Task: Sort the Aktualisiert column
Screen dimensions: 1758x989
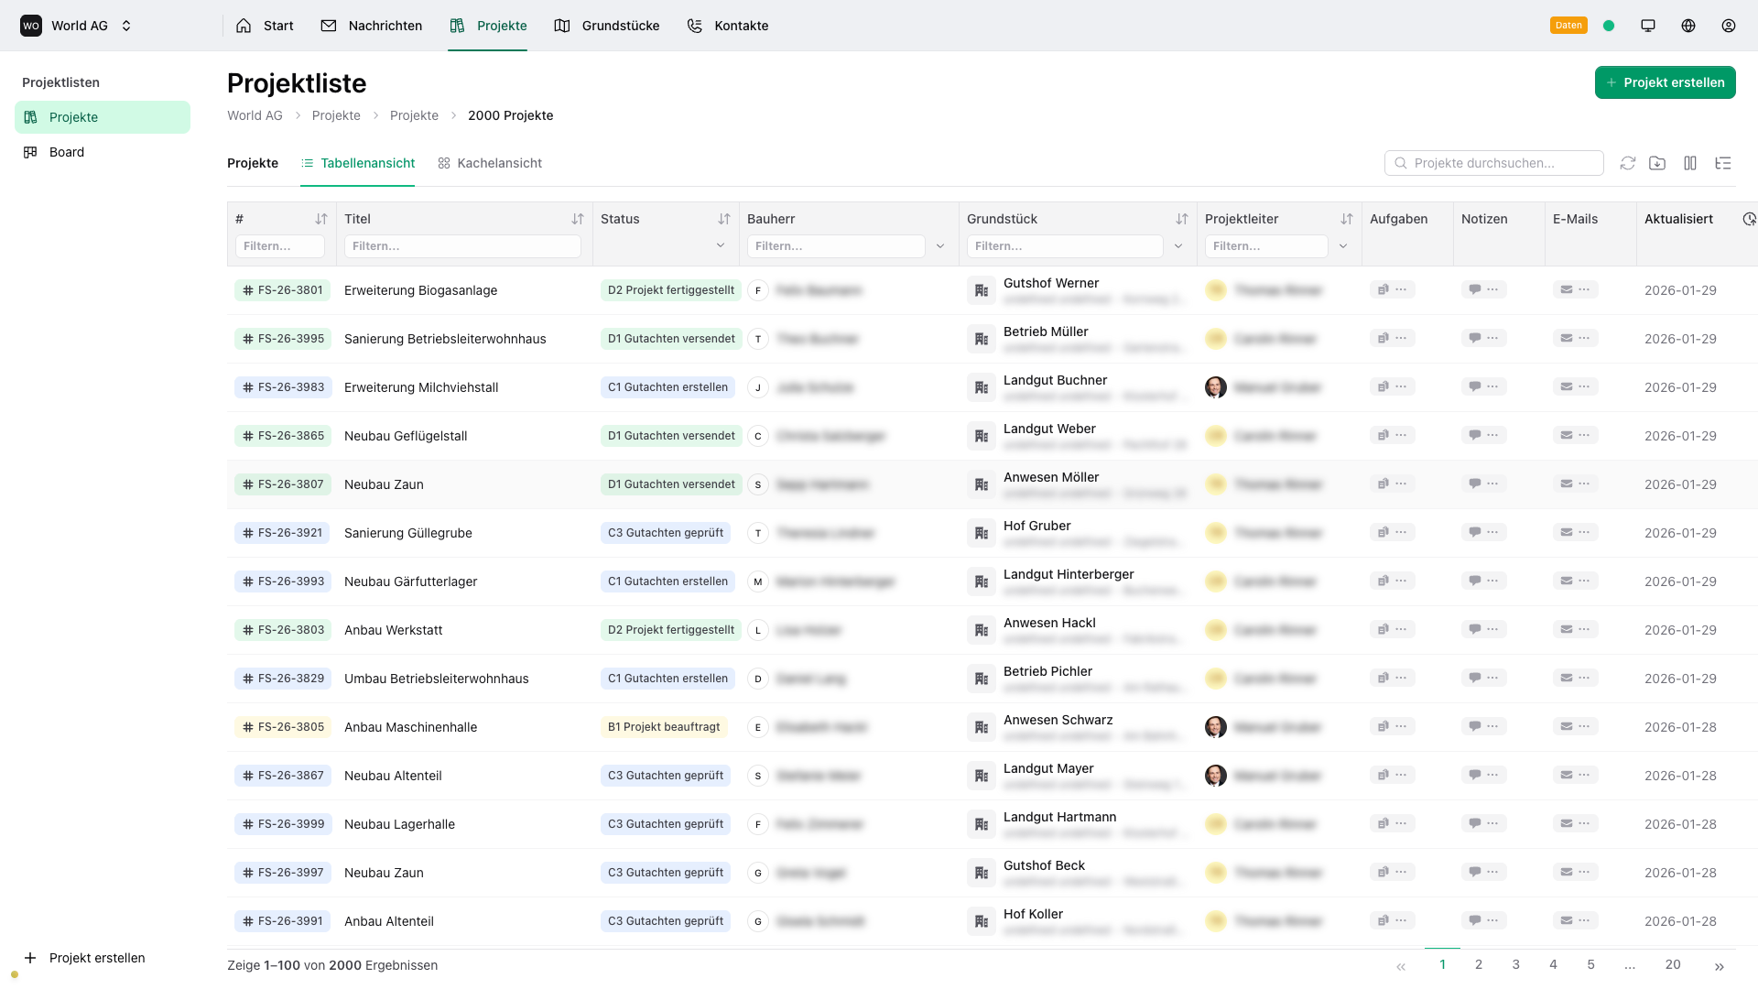Action: 1750,219
